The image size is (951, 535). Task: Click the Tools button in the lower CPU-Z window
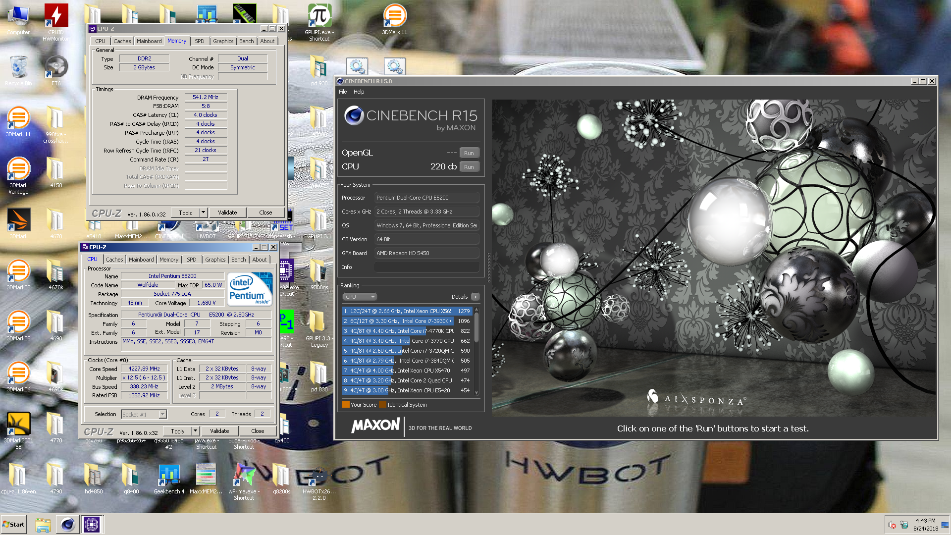click(x=177, y=431)
